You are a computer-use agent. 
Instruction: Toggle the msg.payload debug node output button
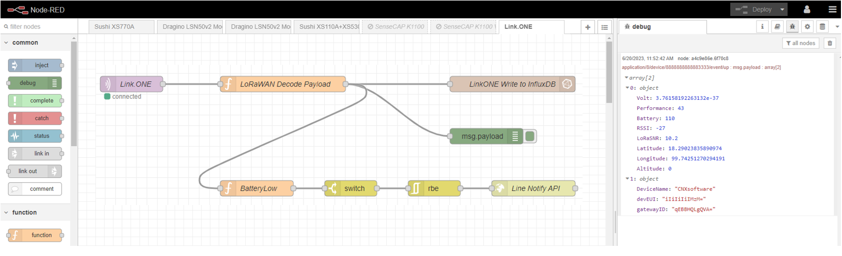click(x=530, y=136)
